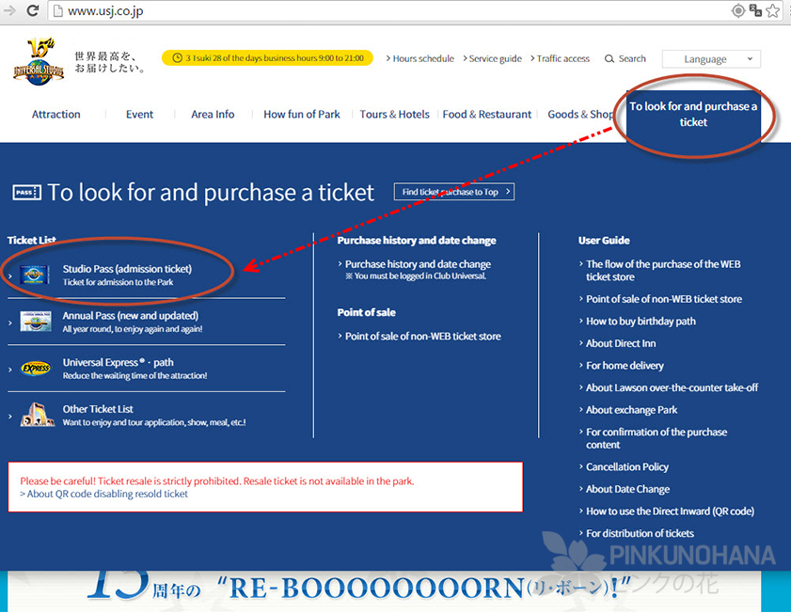Click the Other Ticket List park gate icon
791x613 pixels.
click(x=38, y=415)
